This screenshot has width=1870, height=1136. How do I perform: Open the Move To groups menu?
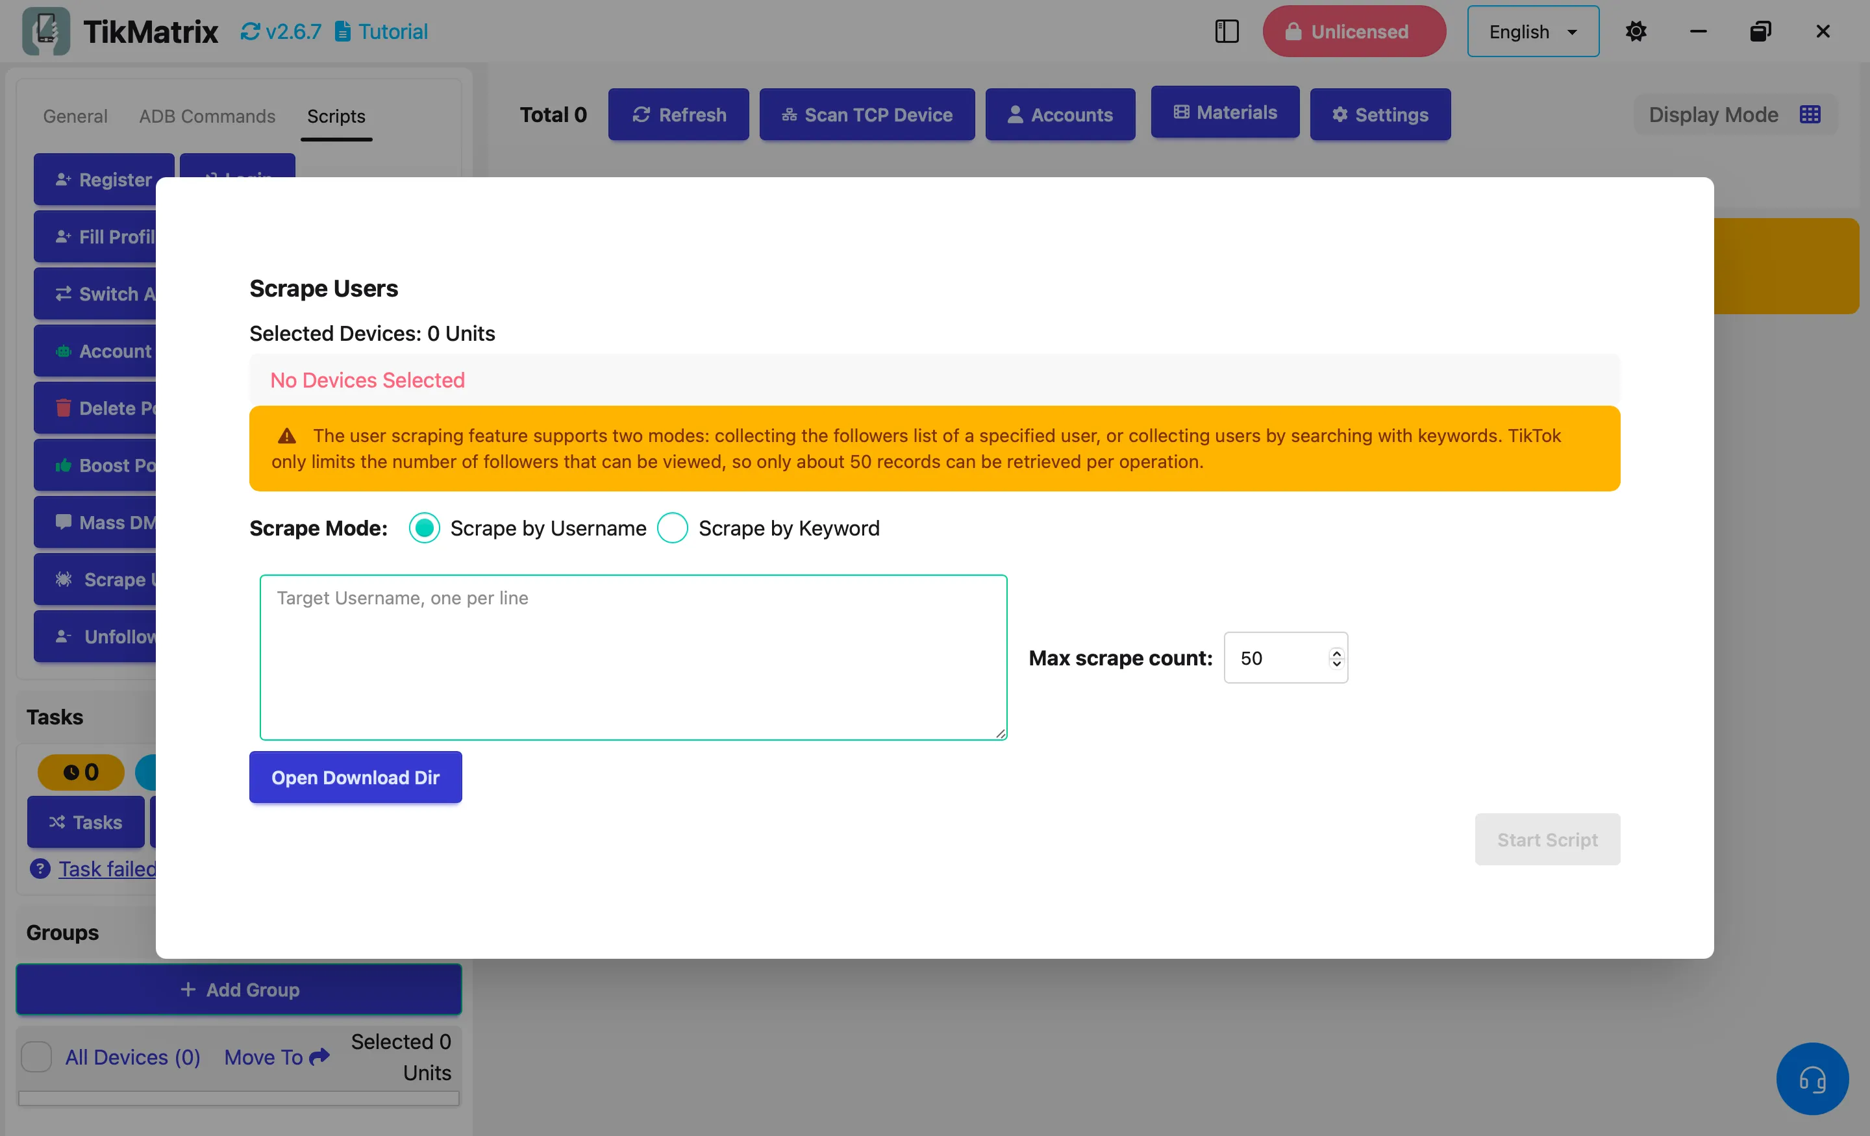click(x=276, y=1056)
